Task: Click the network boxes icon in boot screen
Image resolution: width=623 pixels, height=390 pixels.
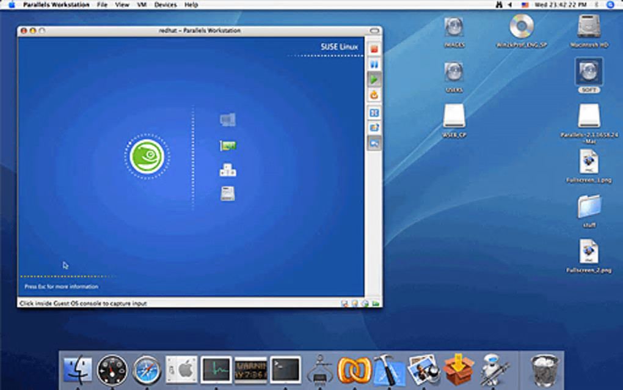Action: (228, 170)
